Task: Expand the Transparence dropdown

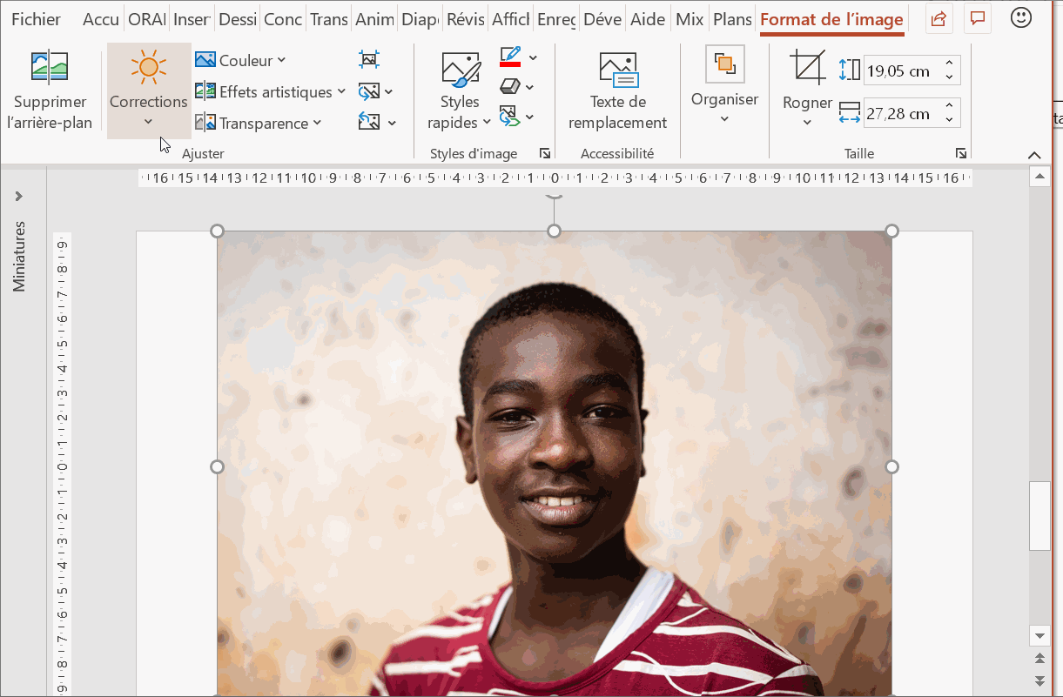Action: 259,123
